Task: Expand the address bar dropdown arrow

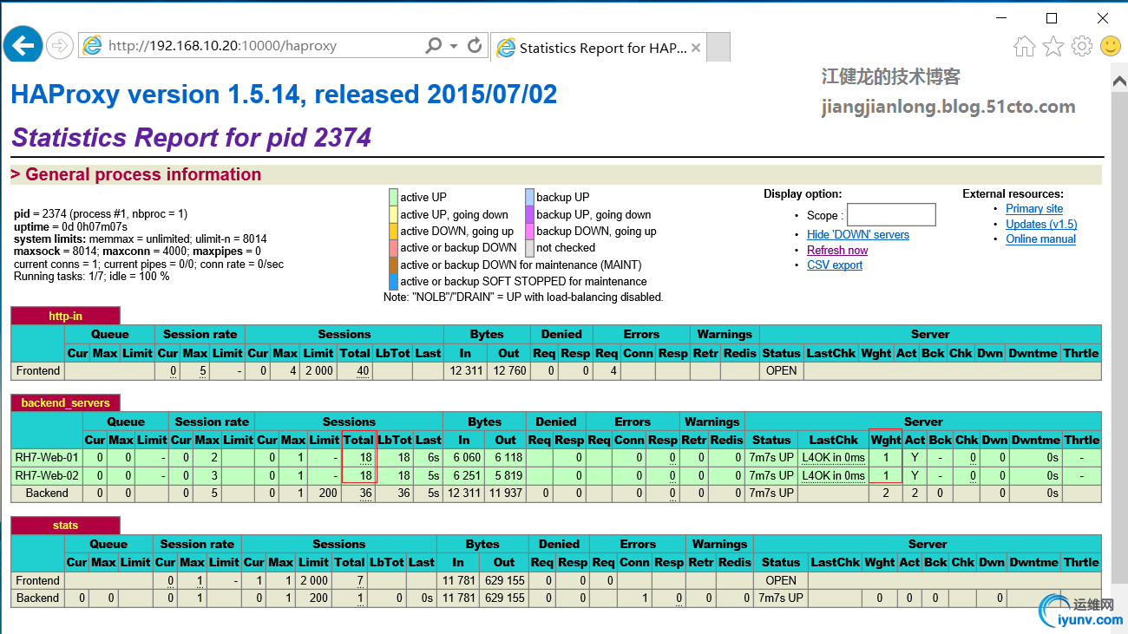Action: [454, 46]
